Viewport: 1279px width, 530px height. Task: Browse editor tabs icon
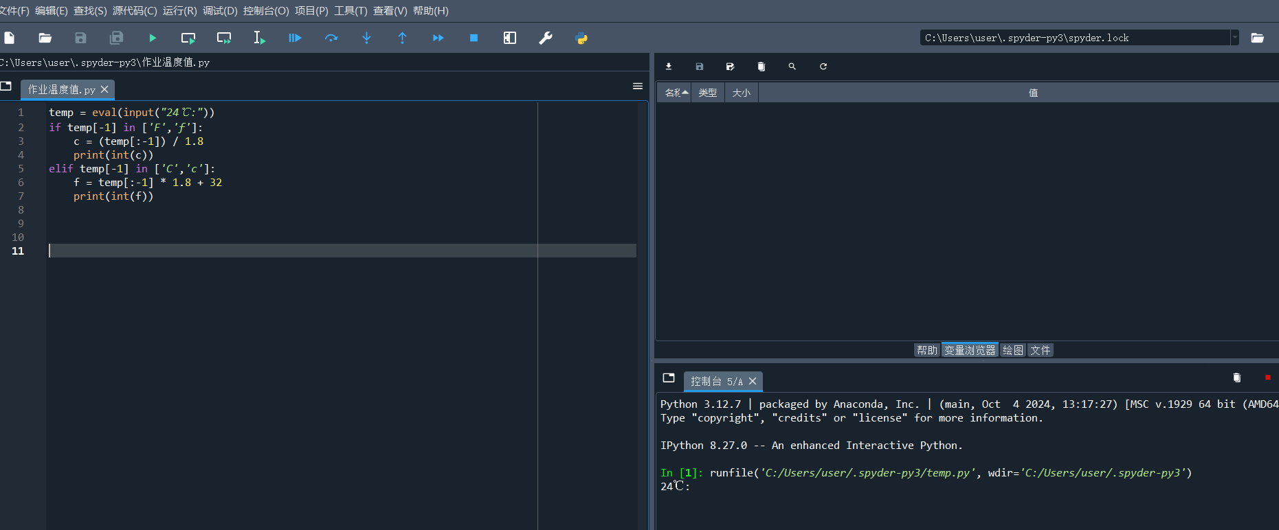point(6,87)
